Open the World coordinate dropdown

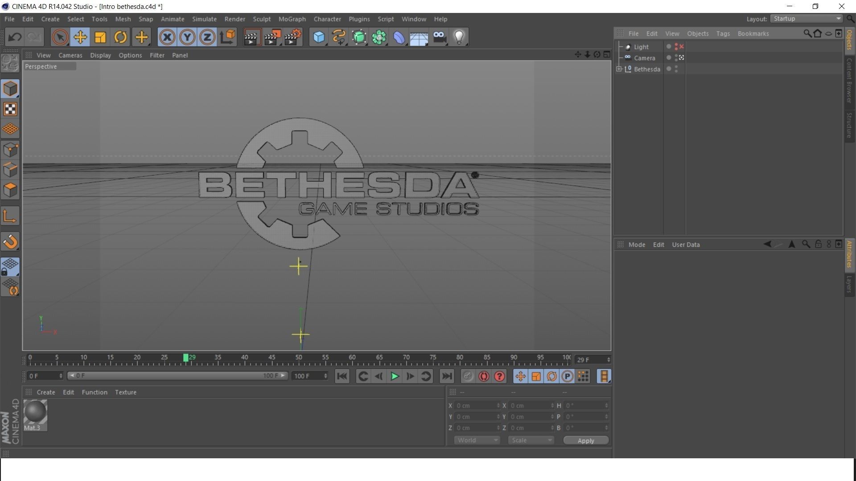coord(477,440)
